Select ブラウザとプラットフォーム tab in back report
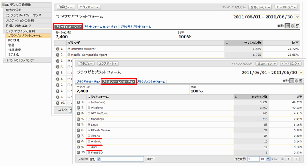Screen dimensions: 307x166 [x=135, y=27]
